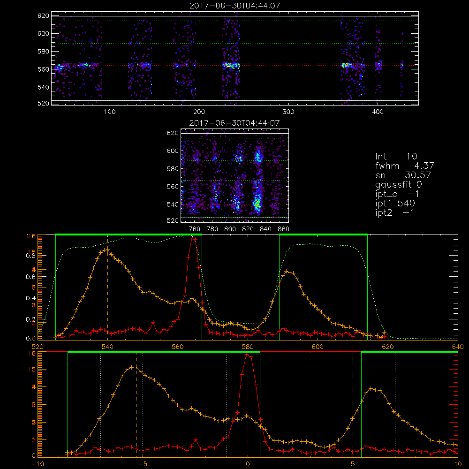The width and height of the screenshot is (469, 469).
Task: Click x-axis label "-5" of the bottom profile plot
Action: coord(143,464)
